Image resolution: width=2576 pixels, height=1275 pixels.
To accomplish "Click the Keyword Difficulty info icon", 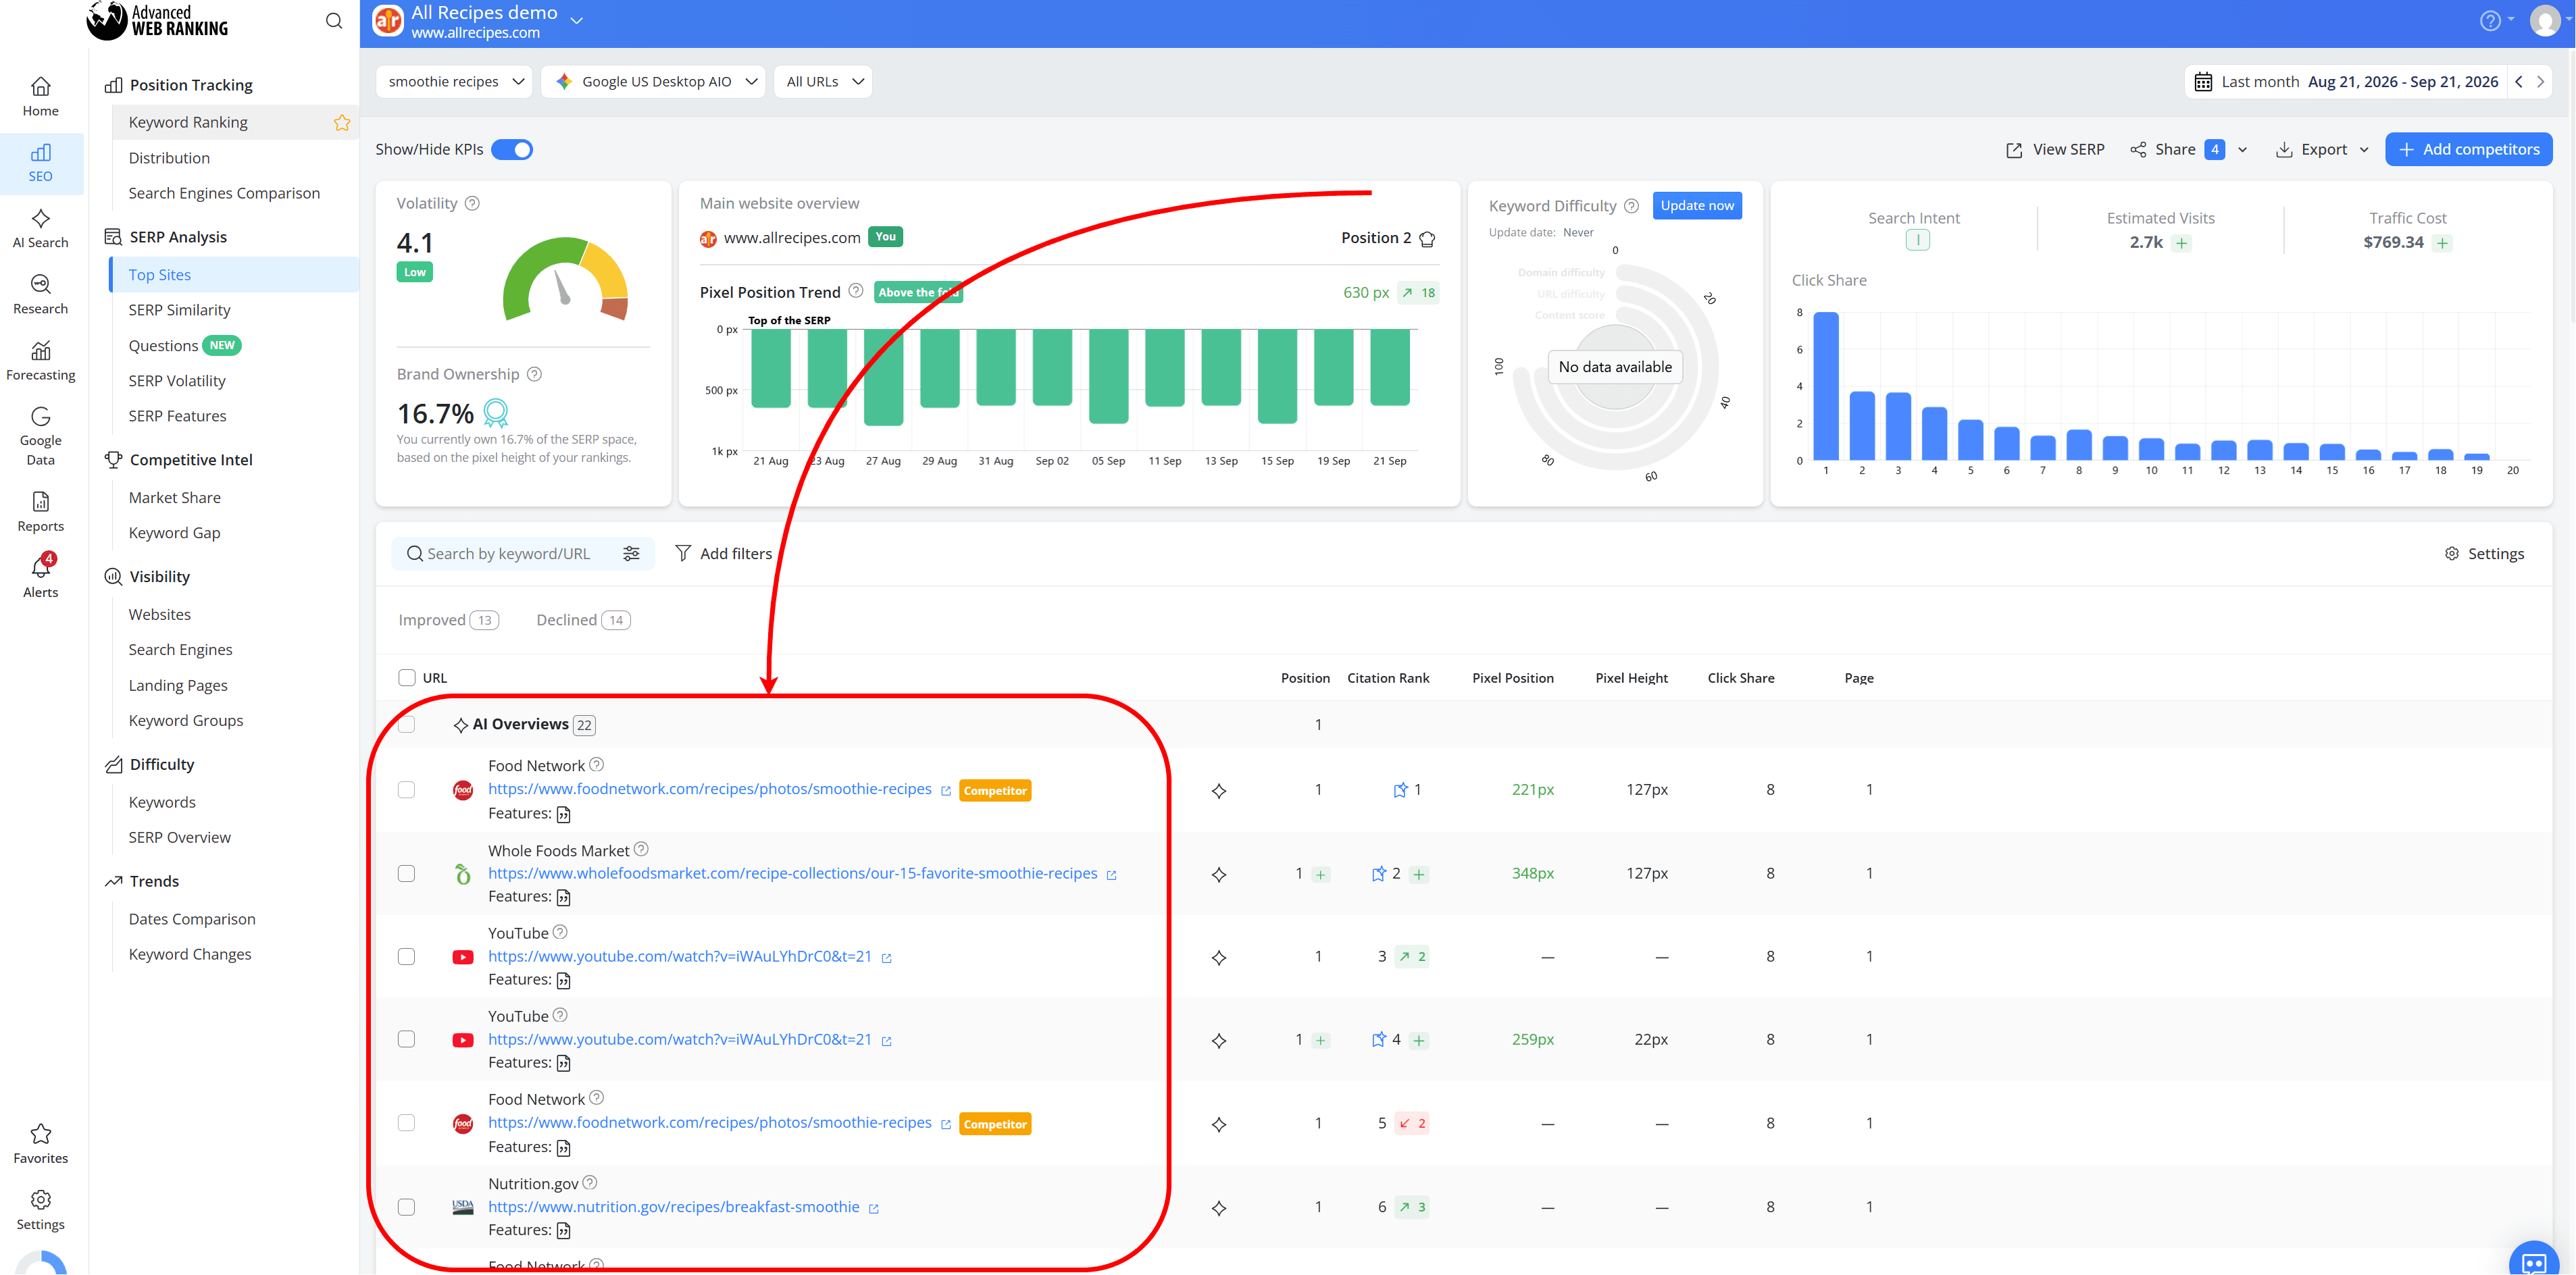I will [x=1632, y=206].
